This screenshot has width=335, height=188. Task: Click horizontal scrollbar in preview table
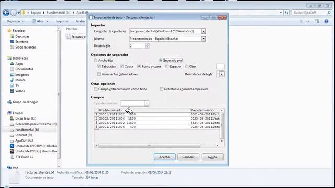coord(150,145)
